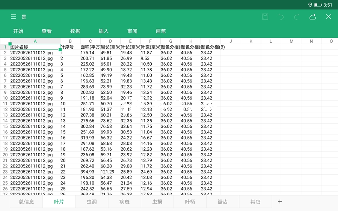Open the 开始 menu tab
Image resolution: width=338 pixels, height=211 pixels.
point(18,31)
